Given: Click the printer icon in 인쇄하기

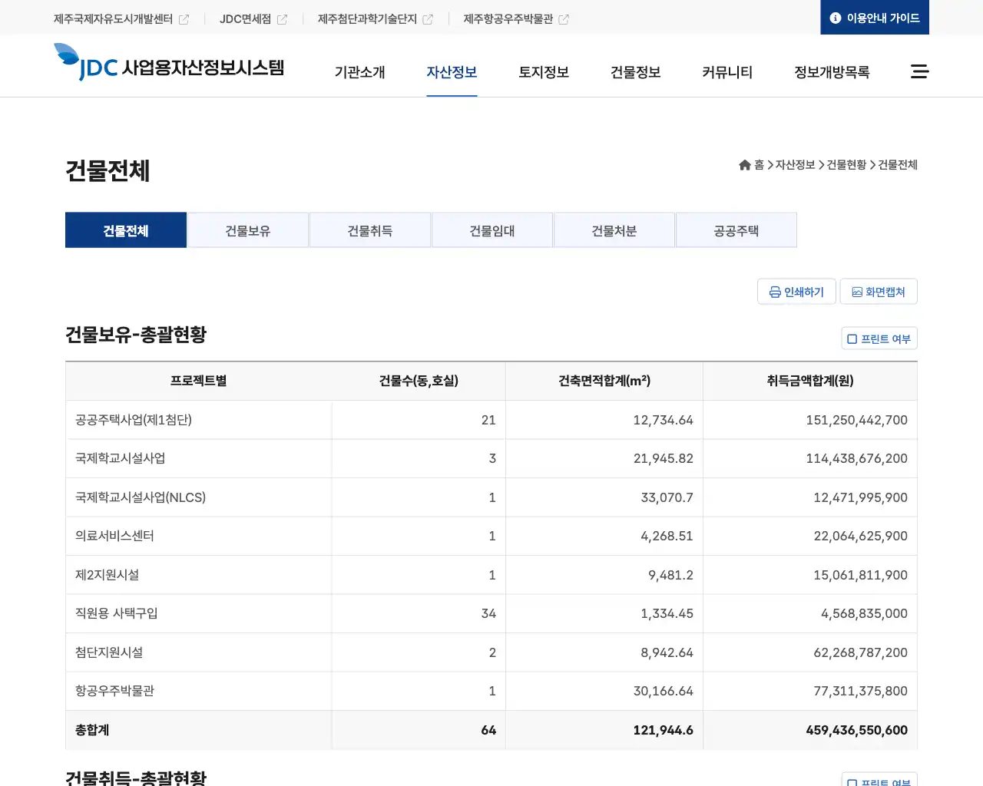Looking at the screenshot, I should (x=775, y=292).
